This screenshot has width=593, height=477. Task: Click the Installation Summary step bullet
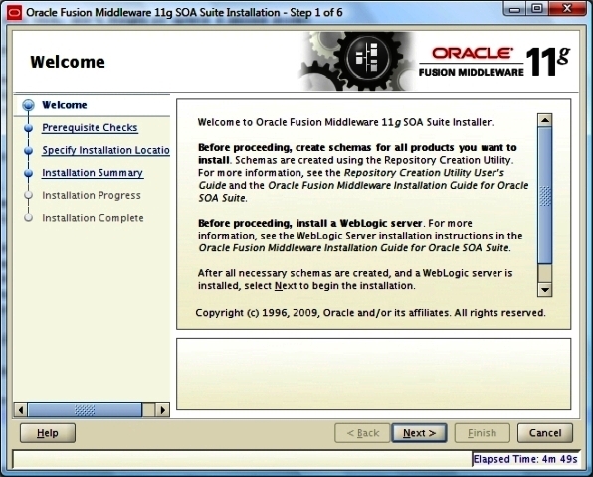[29, 173]
